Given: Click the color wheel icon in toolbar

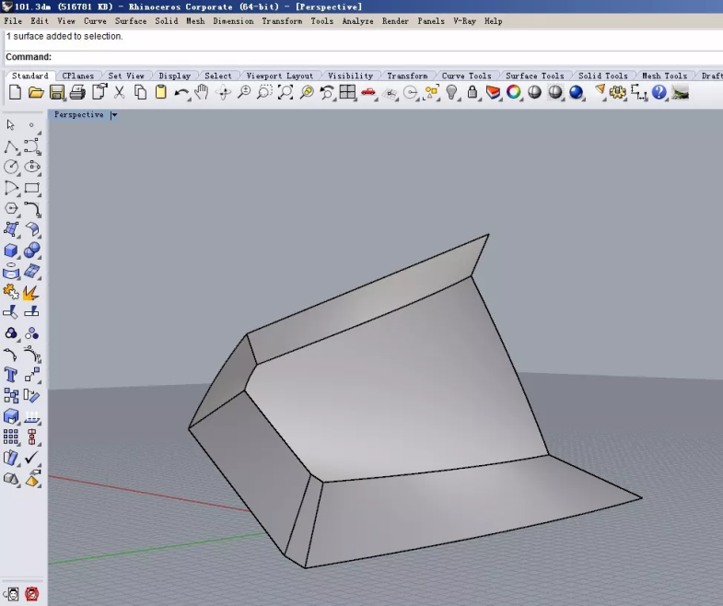Looking at the screenshot, I should [x=514, y=92].
